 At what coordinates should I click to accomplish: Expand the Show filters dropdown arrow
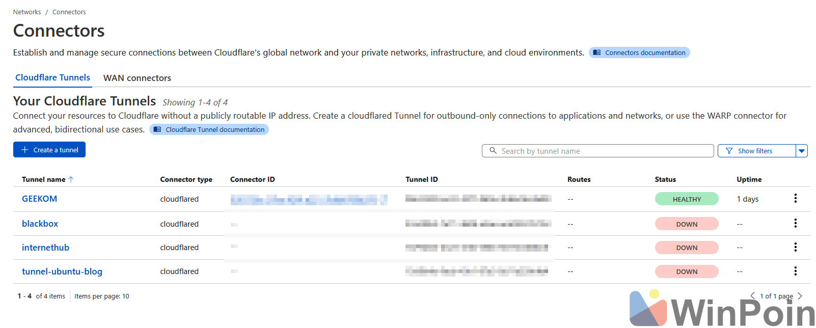802,151
